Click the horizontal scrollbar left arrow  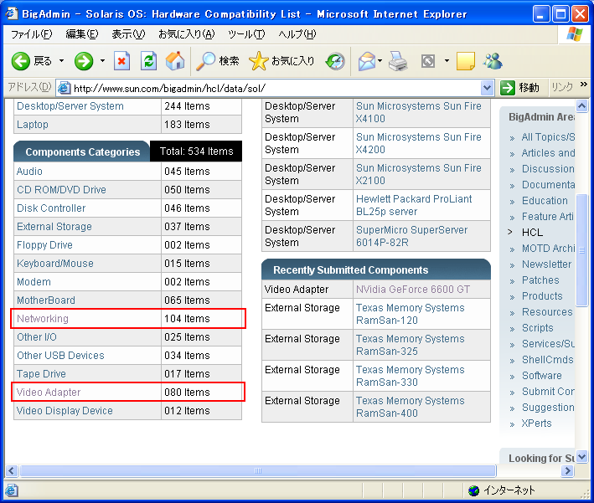pyautogui.click(x=12, y=471)
